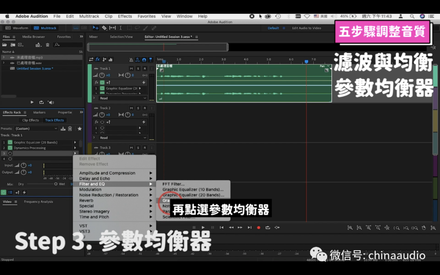Toggle the snapping magnet icon

pos(144,59)
